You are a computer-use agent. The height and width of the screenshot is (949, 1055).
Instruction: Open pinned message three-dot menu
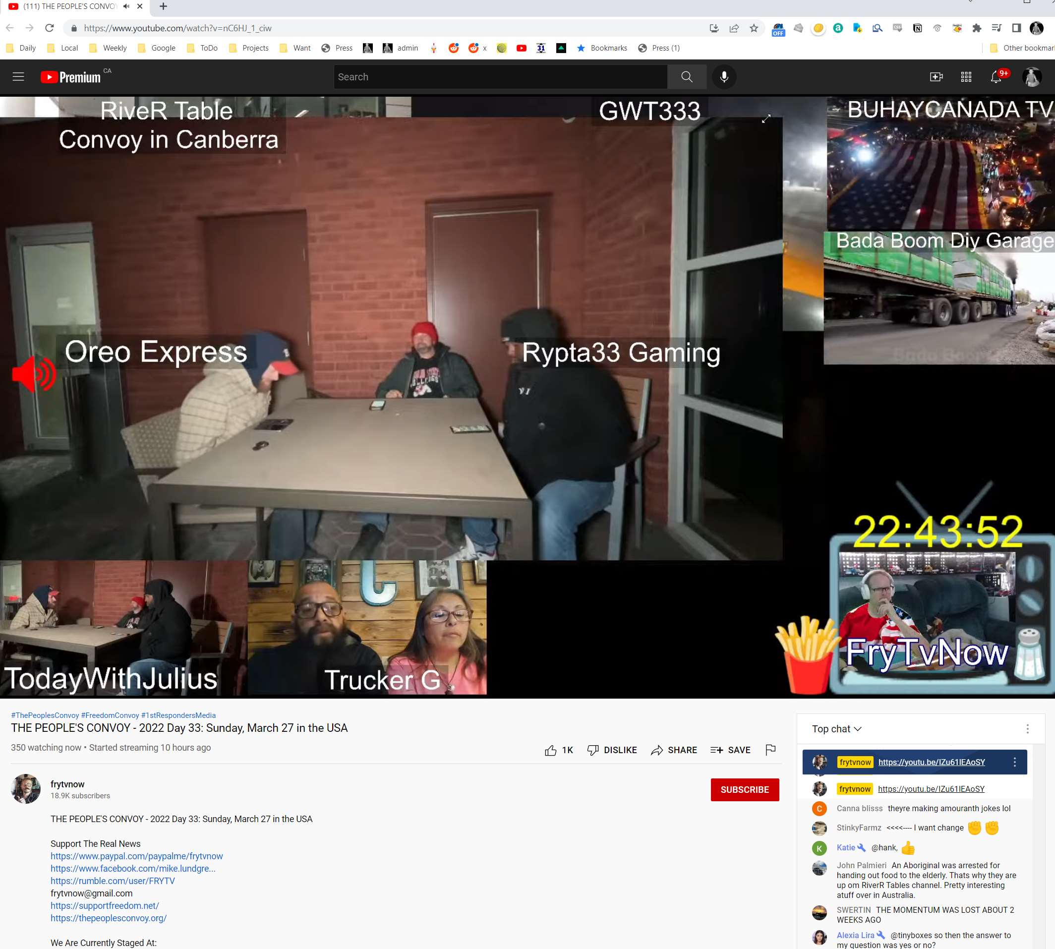tap(1014, 763)
